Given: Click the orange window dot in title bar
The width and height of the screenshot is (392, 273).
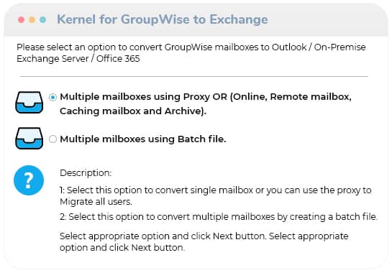Looking at the screenshot, I should click(32, 19).
